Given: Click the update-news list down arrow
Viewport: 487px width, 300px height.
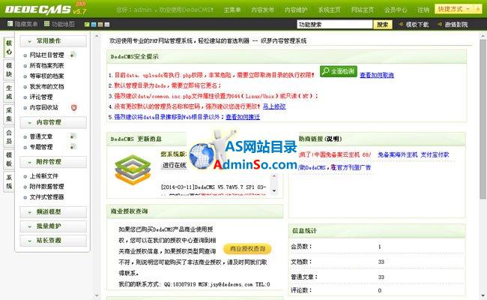Looking at the screenshot, I should [x=274, y=190].
